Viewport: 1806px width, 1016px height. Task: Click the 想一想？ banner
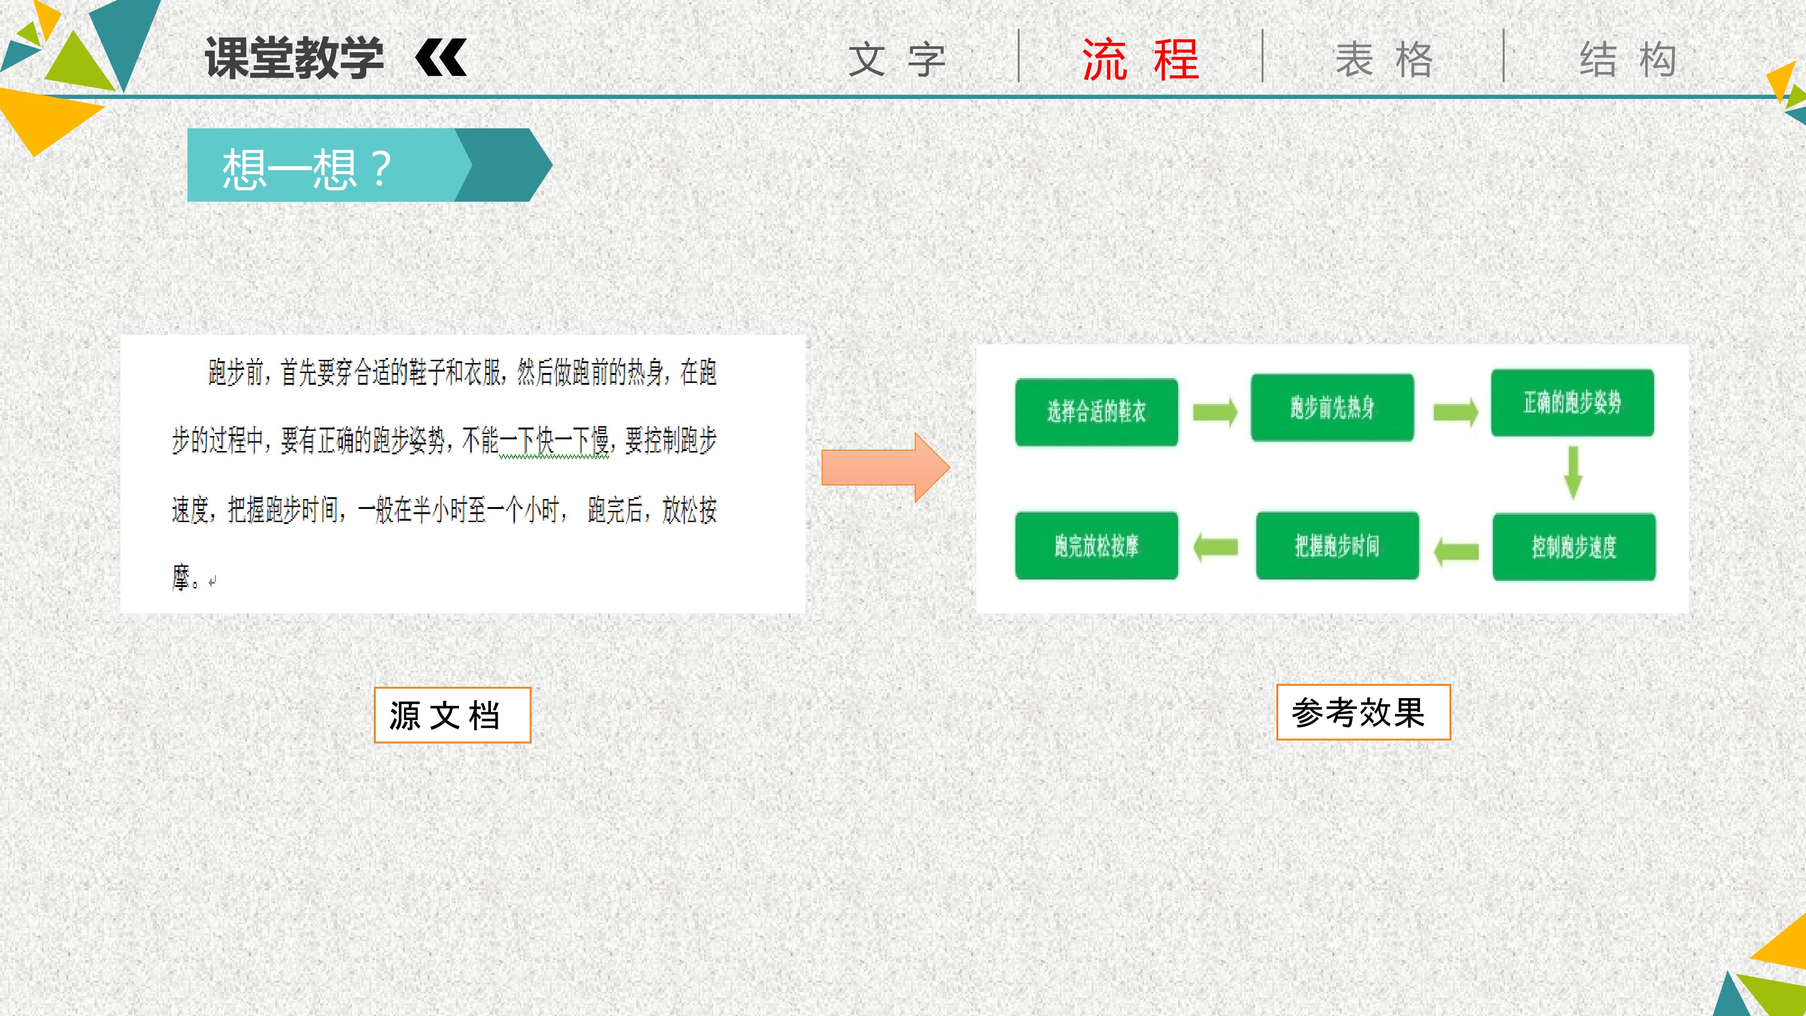tap(370, 166)
